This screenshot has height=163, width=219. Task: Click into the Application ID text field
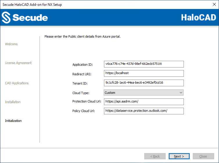pos(144,64)
